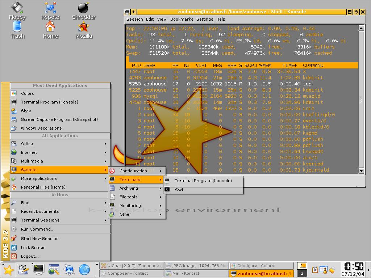Click the Colors icon in Most Used
Image resolution: width=371 pixels, height=278 pixels.
tap(14, 93)
